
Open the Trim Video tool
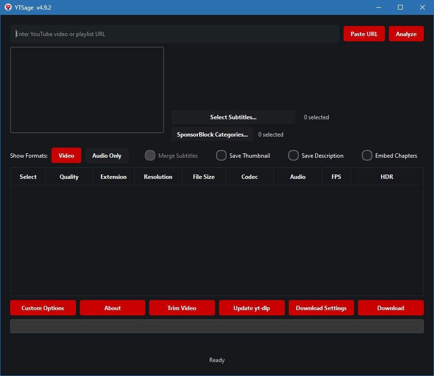click(182, 308)
